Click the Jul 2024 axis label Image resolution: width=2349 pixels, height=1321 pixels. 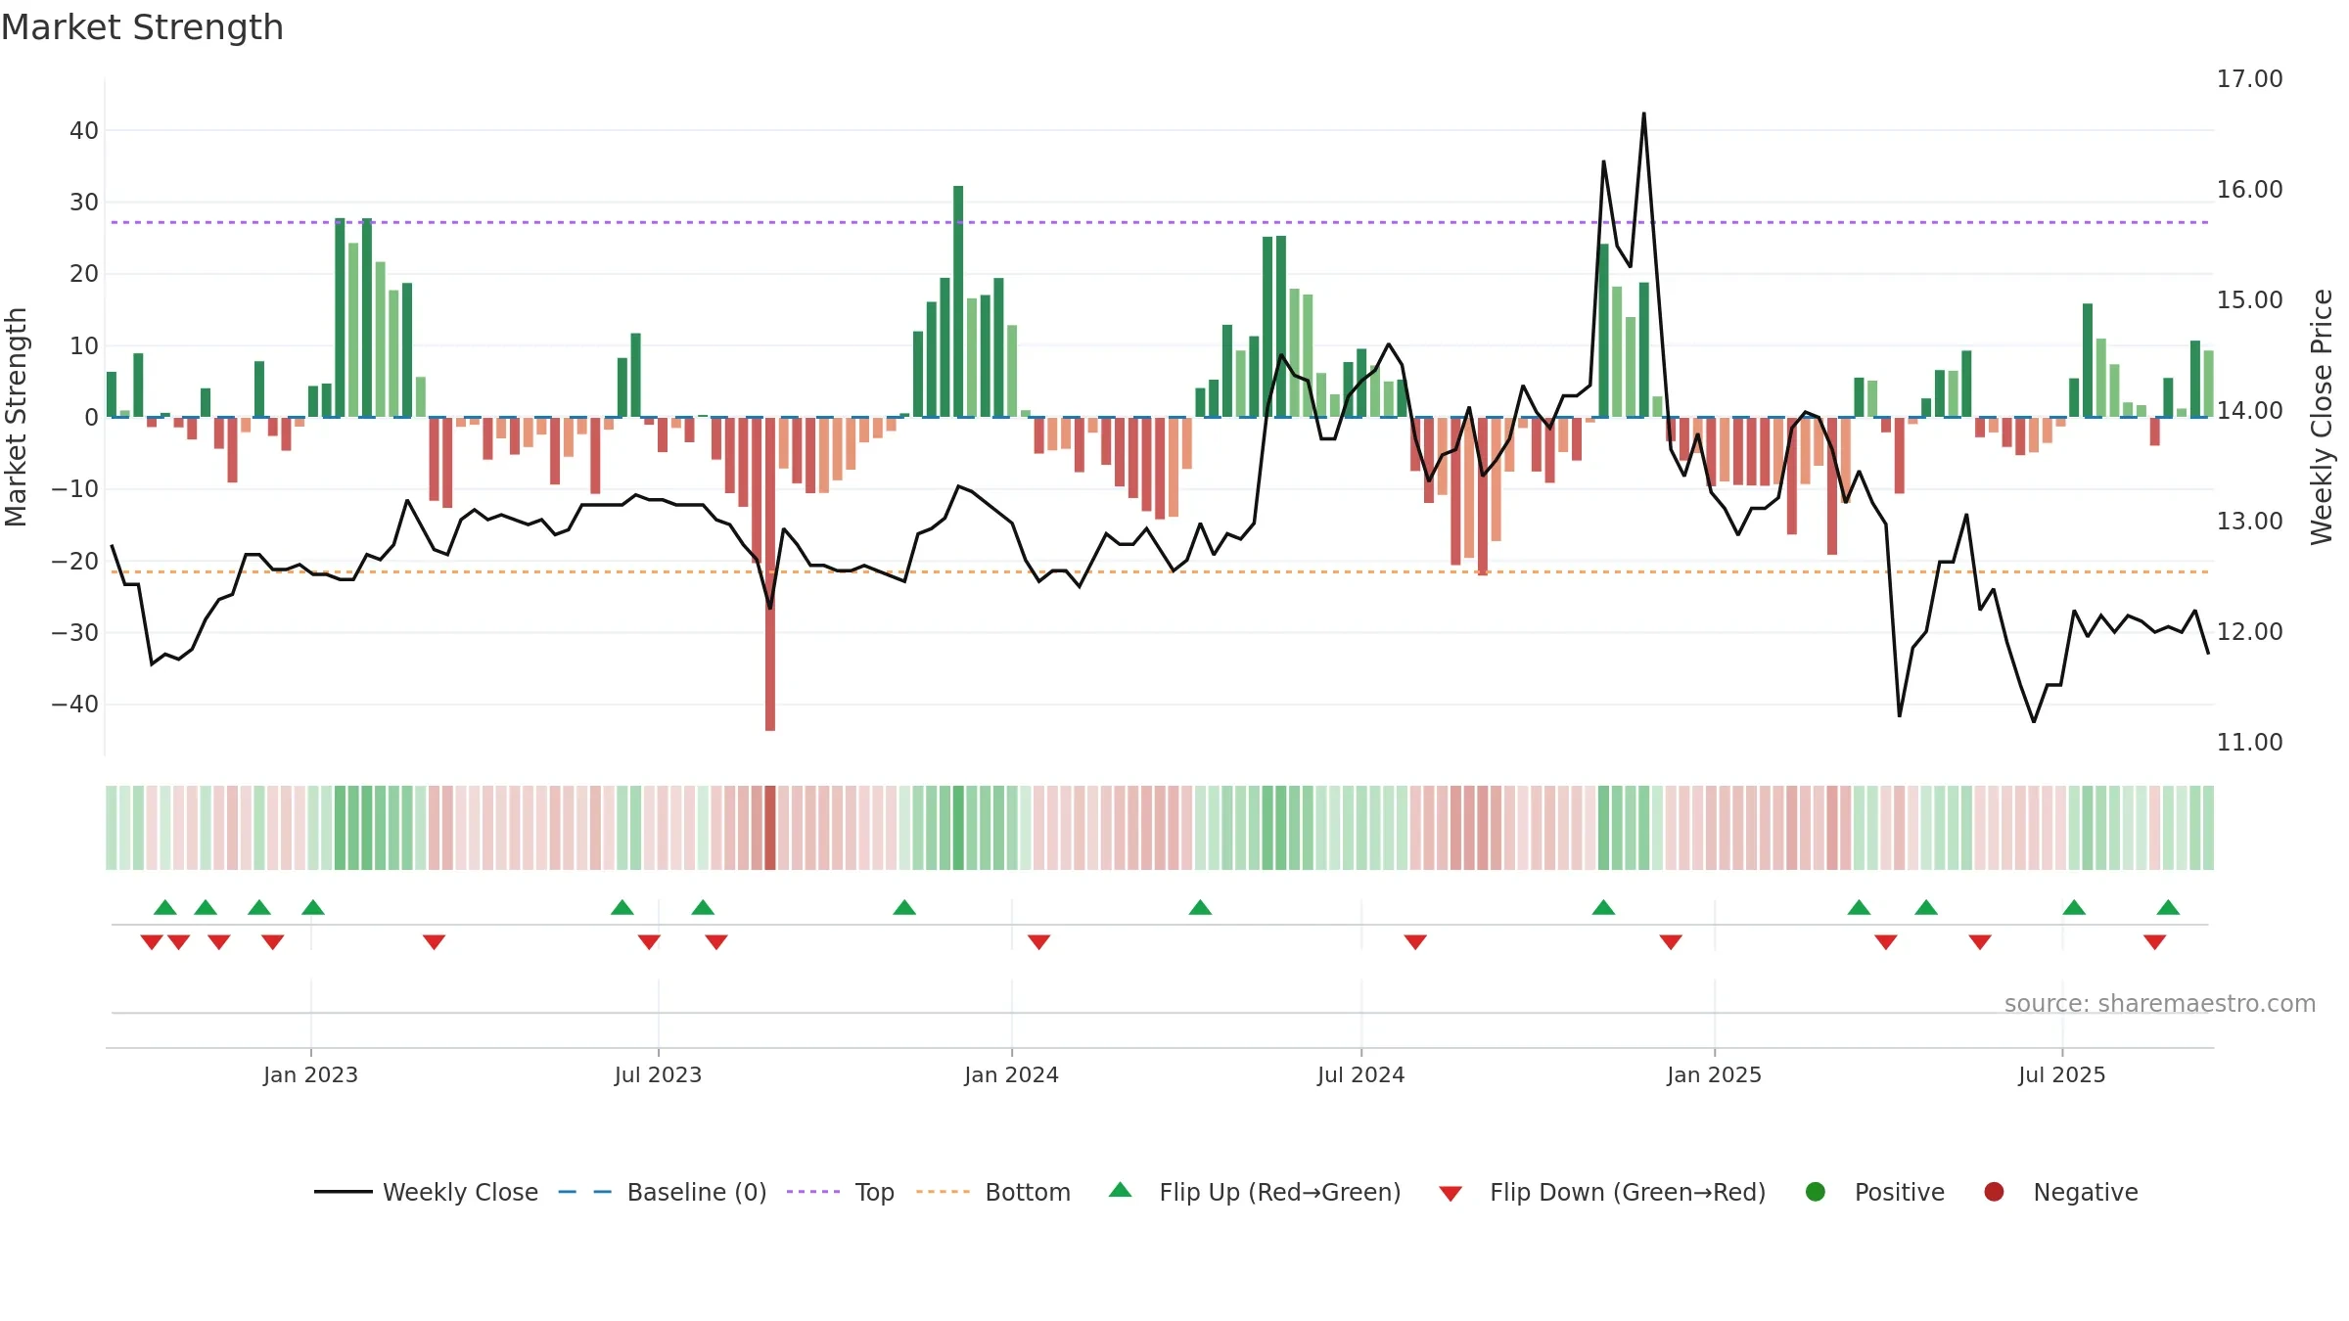click(1360, 1075)
